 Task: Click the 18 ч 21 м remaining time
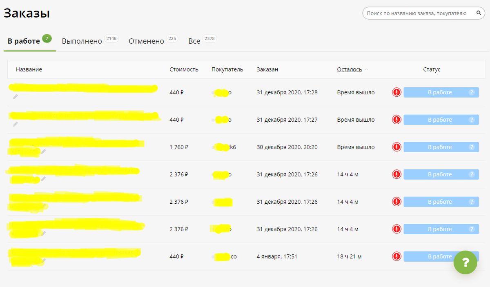click(x=350, y=256)
